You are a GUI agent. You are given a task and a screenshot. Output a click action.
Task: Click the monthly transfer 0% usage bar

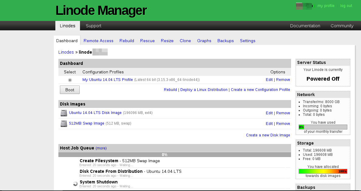(x=323, y=127)
